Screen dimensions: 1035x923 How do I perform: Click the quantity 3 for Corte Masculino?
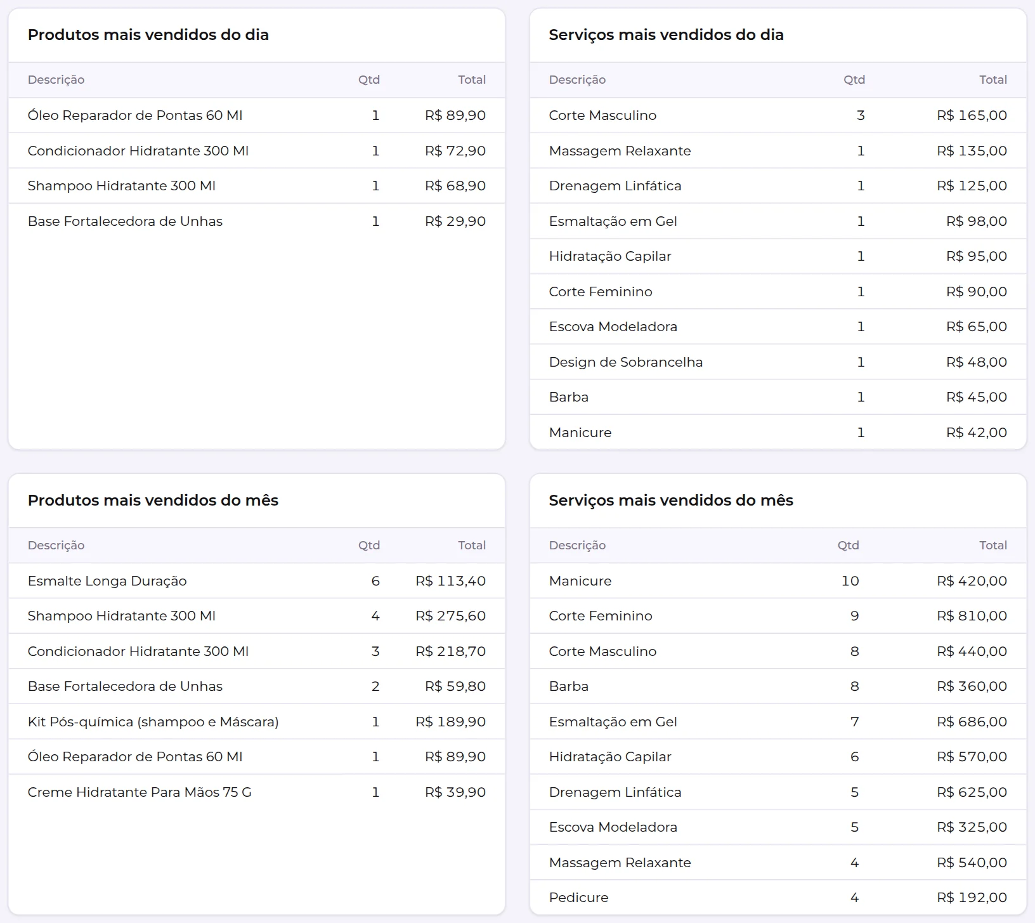(861, 115)
